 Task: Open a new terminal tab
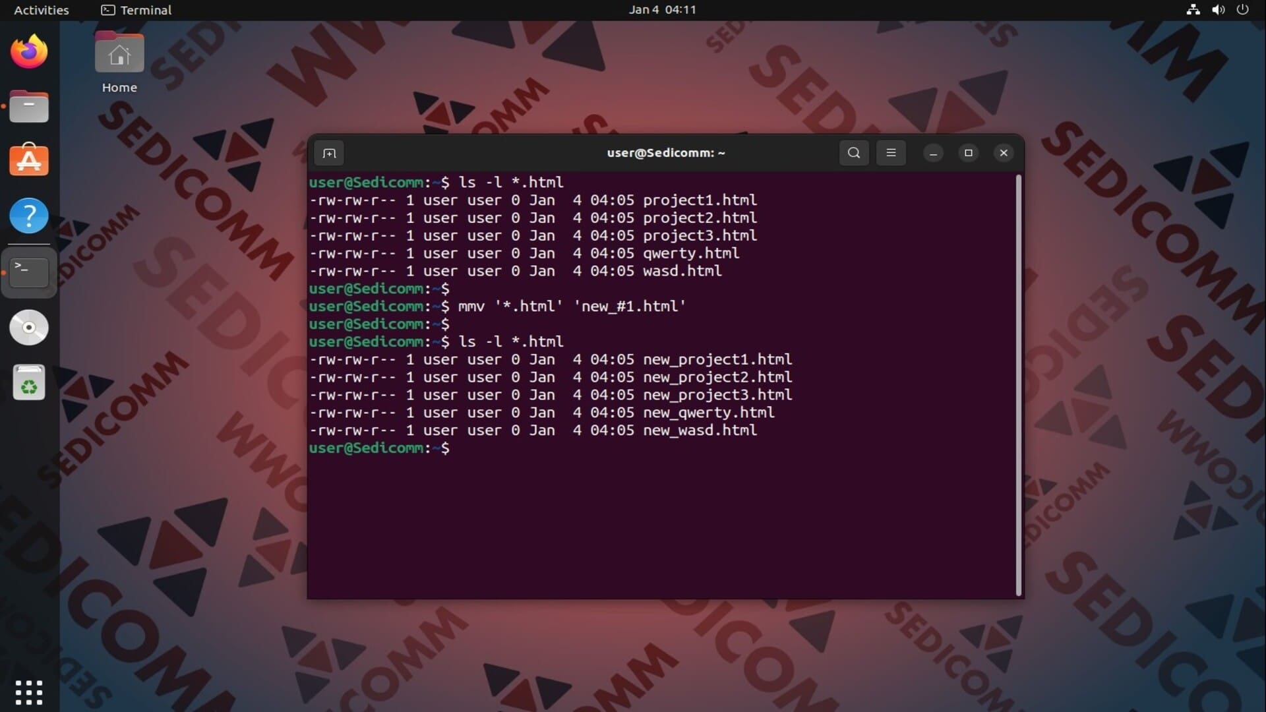(329, 153)
